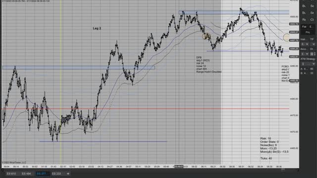Click the 'Risk: 16' readout text
Image resolution: width=317 pixels, height=178 pixels.
265,138
